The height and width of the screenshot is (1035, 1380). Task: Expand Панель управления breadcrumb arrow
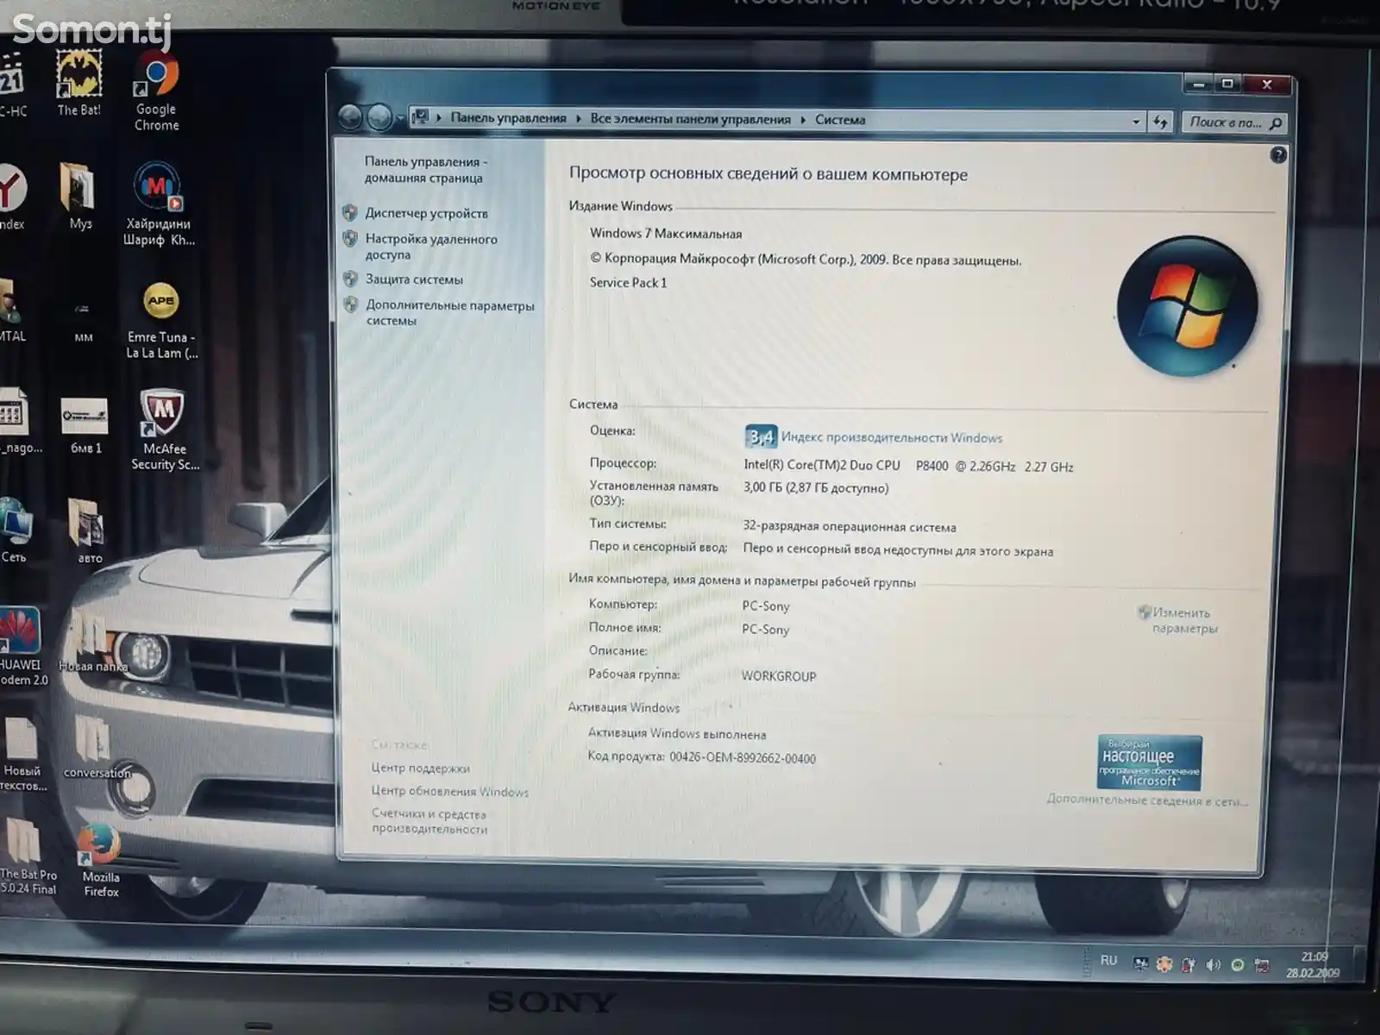pyautogui.click(x=578, y=119)
